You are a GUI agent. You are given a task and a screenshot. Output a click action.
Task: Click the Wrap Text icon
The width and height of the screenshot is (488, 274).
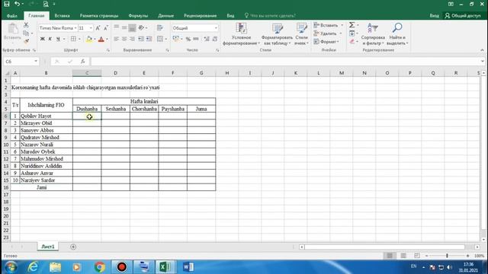click(x=160, y=28)
